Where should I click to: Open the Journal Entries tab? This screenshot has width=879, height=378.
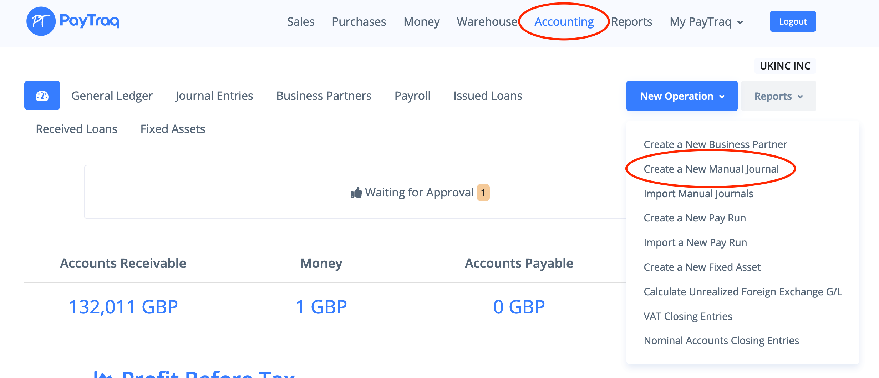[x=214, y=96]
